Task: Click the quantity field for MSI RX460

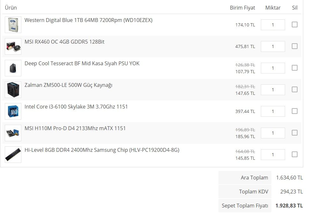Action: (x=273, y=46)
